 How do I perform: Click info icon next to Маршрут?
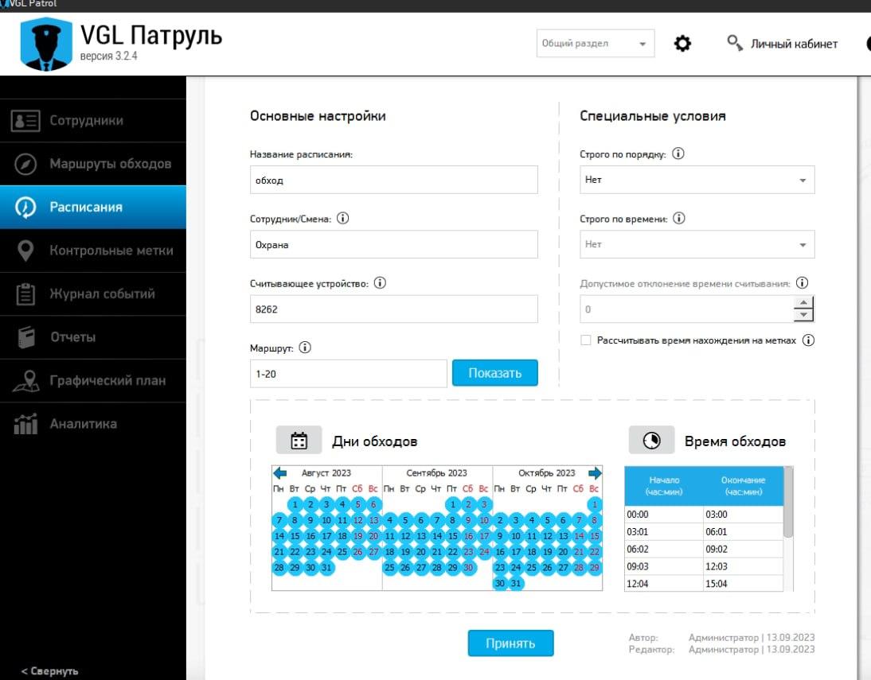[x=305, y=348]
